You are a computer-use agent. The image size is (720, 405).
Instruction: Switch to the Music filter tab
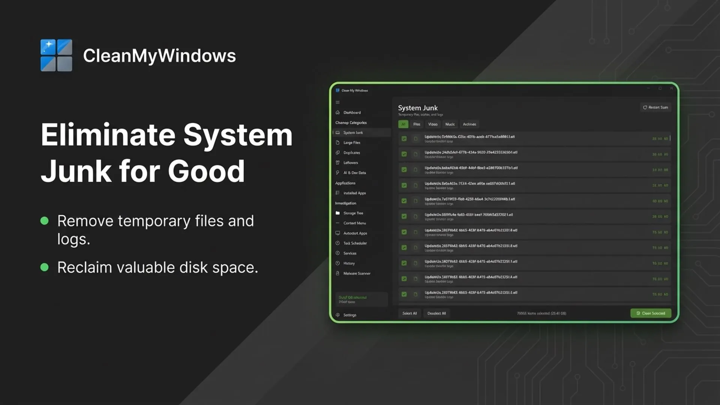point(450,124)
